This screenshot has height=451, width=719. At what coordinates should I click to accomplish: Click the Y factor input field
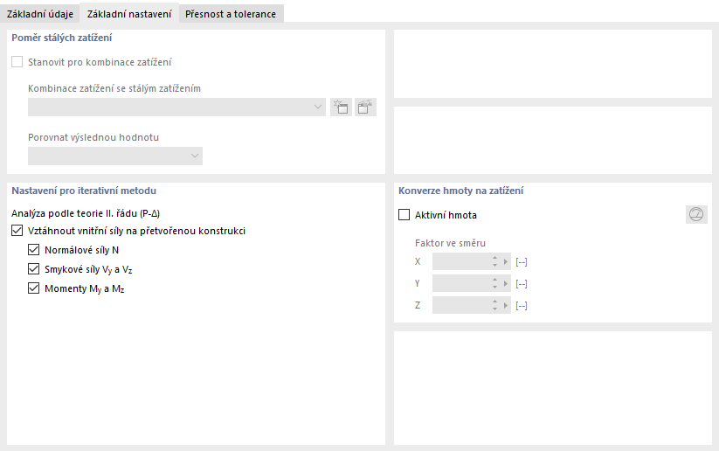tap(460, 283)
